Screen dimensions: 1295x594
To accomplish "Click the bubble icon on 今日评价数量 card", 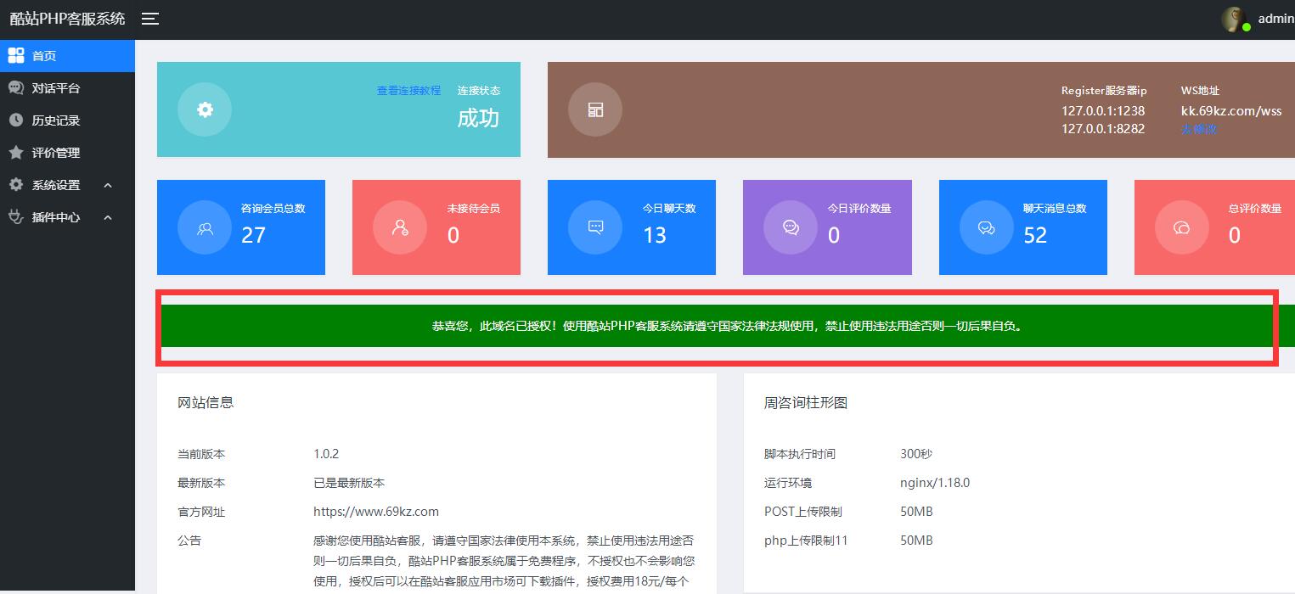I will pyautogui.click(x=791, y=227).
